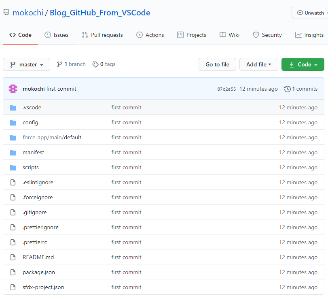Open the mokochi owner link
Image resolution: width=328 pixels, height=298 pixels.
coord(28,13)
